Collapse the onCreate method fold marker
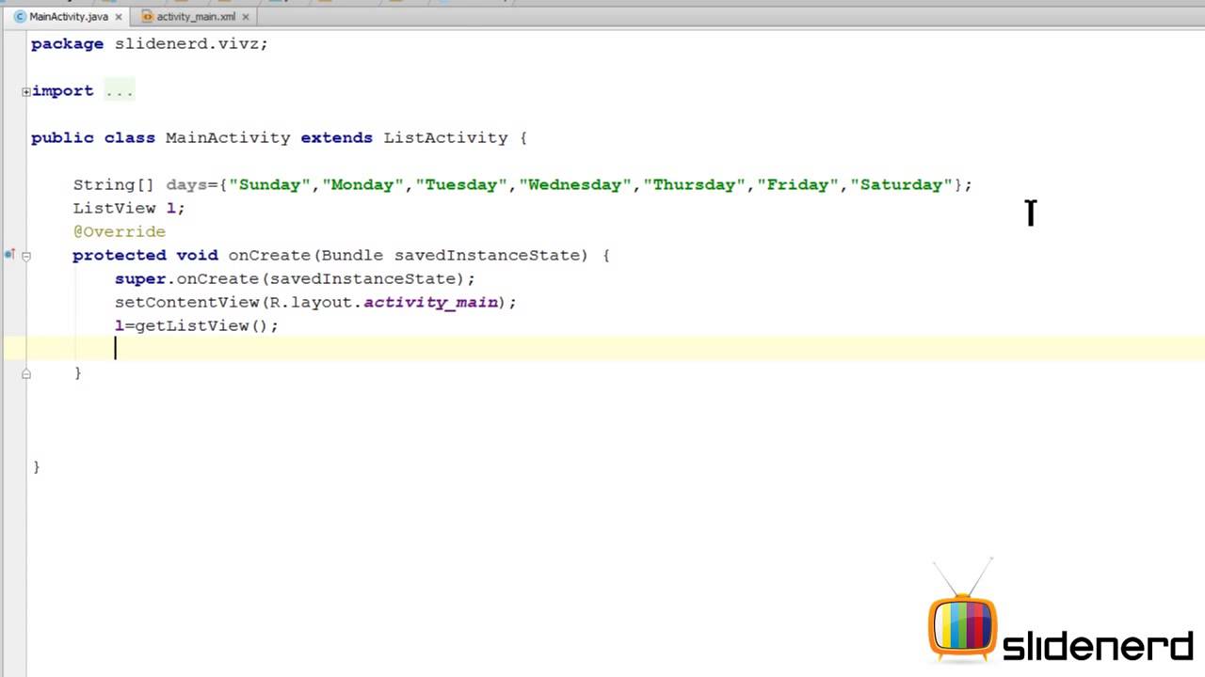1205x677 pixels. coord(26,256)
